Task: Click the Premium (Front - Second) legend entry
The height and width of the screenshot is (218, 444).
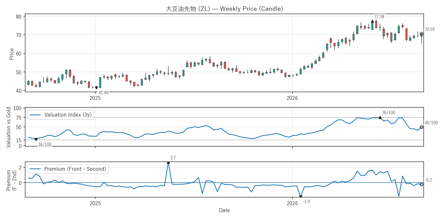Action: click(x=68, y=169)
